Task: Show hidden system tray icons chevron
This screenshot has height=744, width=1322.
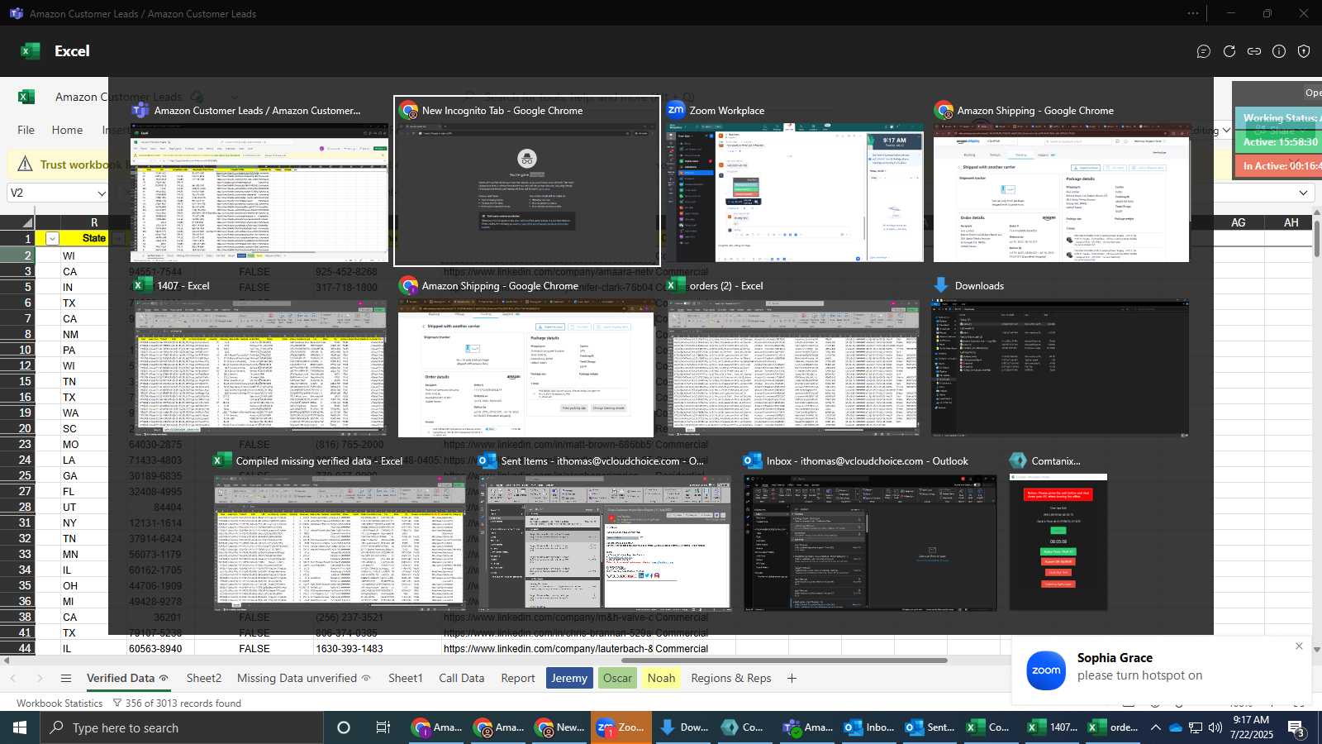Action: click(x=1155, y=727)
